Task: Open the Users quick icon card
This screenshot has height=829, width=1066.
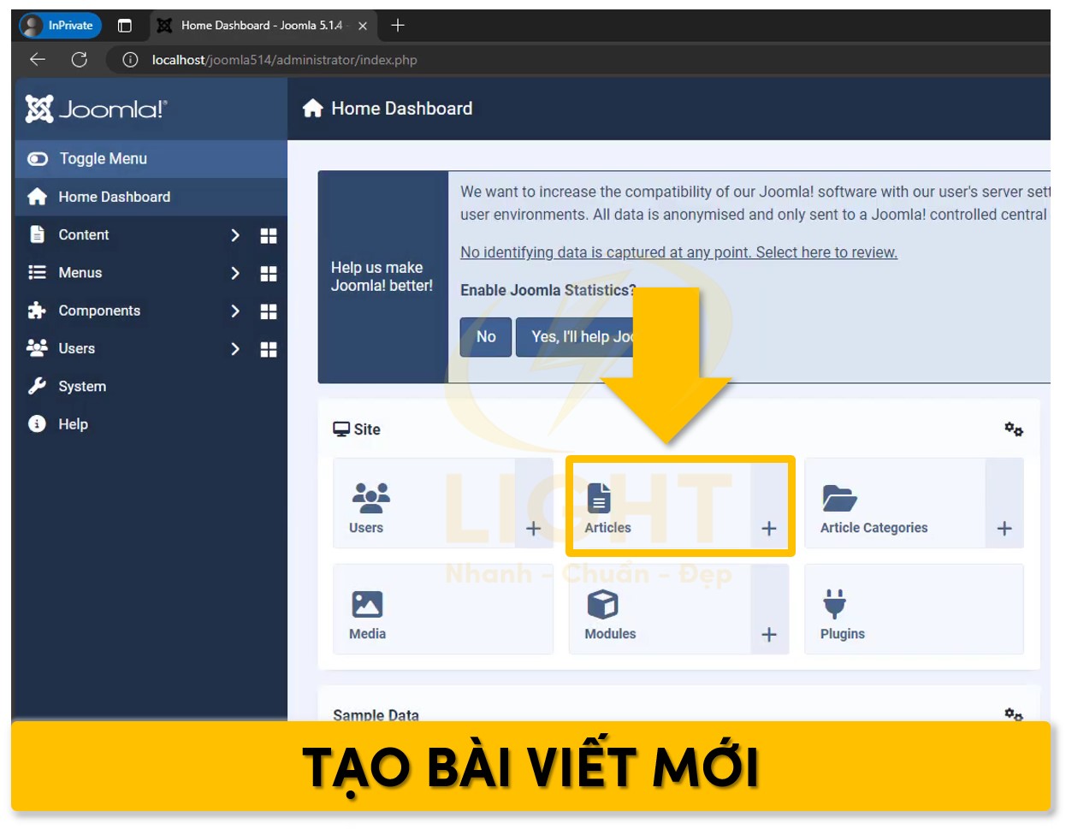Action: [424, 503]
